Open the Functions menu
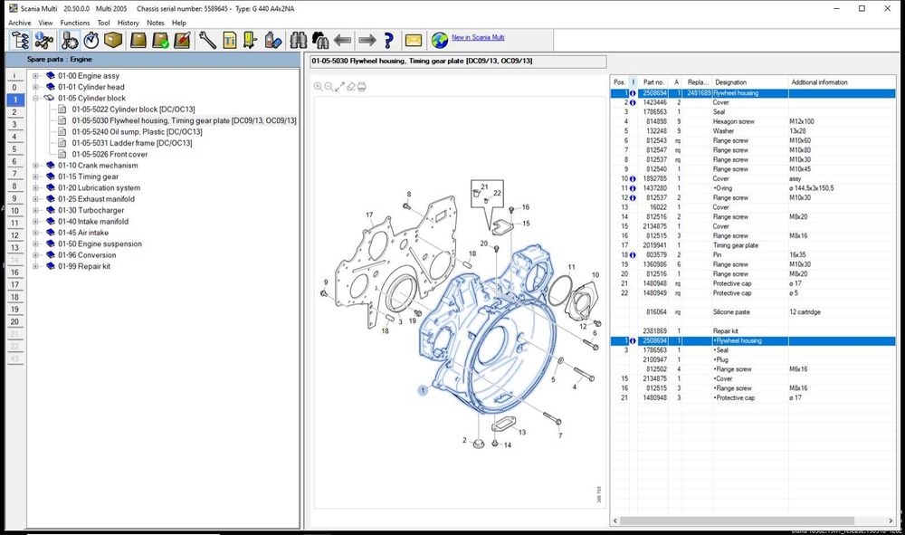The image size is (905, 535). (x=75, y=23)
